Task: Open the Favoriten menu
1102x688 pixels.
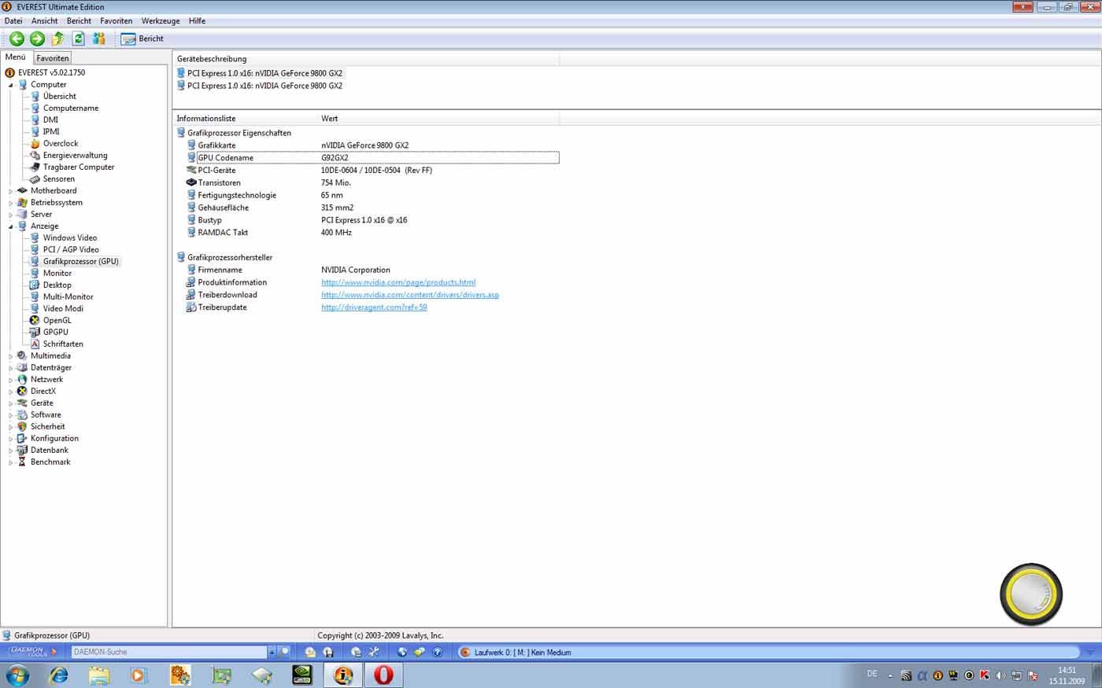Action: (116, 21)
